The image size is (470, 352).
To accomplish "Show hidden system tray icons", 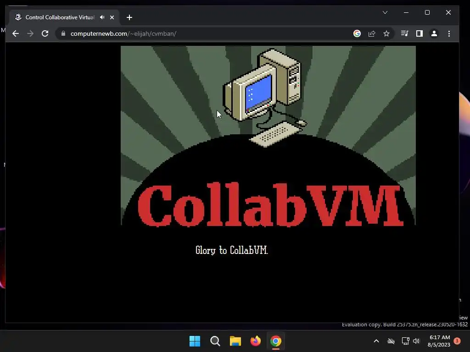I will [x=376, y=341].
